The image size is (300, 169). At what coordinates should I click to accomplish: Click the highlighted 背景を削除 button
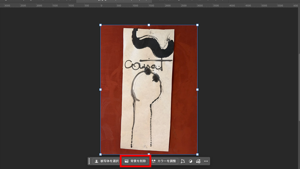pyautogui.click(x=135, y=161)
